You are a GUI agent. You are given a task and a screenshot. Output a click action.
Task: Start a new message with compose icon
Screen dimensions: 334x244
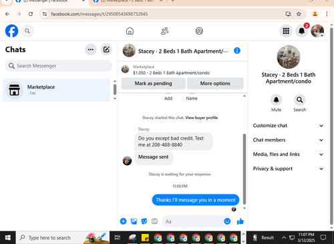coord(106,49)
